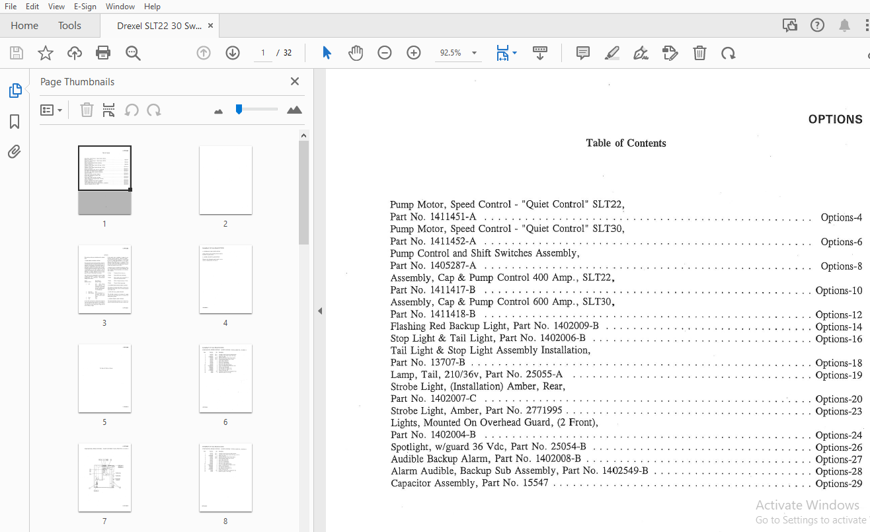Print the document

(x=103, y=53)
